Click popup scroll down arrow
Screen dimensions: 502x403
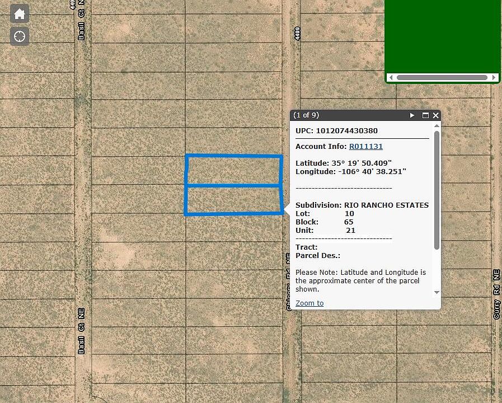click(437, 292)
